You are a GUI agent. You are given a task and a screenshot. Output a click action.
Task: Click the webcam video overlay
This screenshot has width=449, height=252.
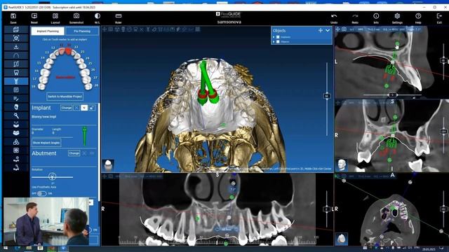[46, 221]
